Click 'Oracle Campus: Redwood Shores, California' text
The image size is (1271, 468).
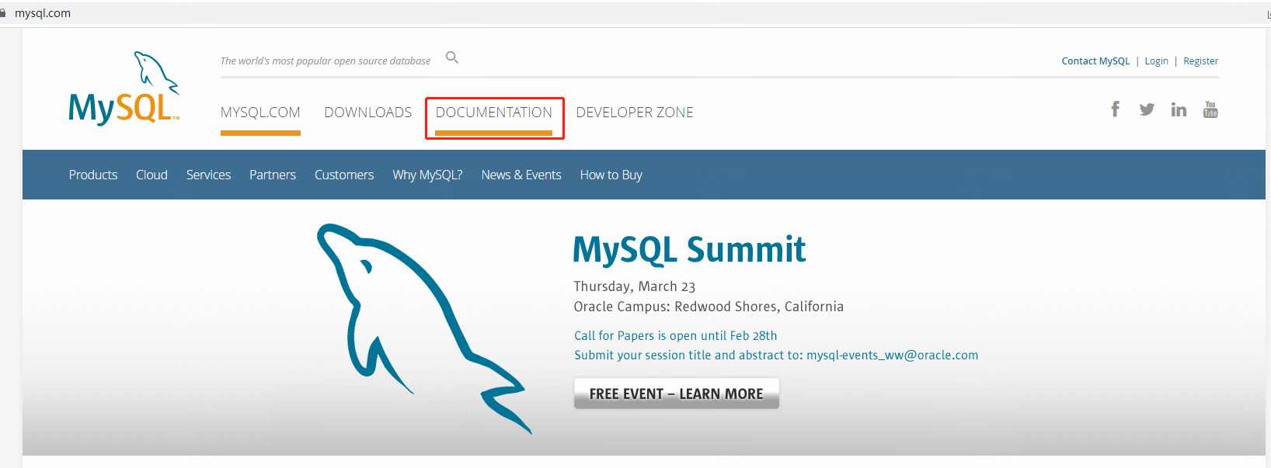709,307
